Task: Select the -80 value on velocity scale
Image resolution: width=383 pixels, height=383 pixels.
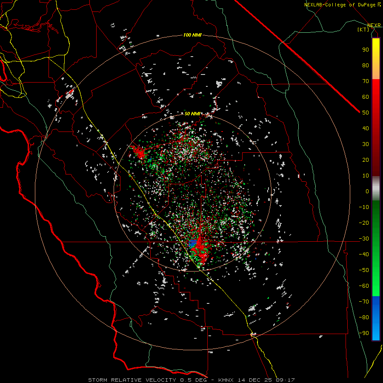Action: (364, 317)
